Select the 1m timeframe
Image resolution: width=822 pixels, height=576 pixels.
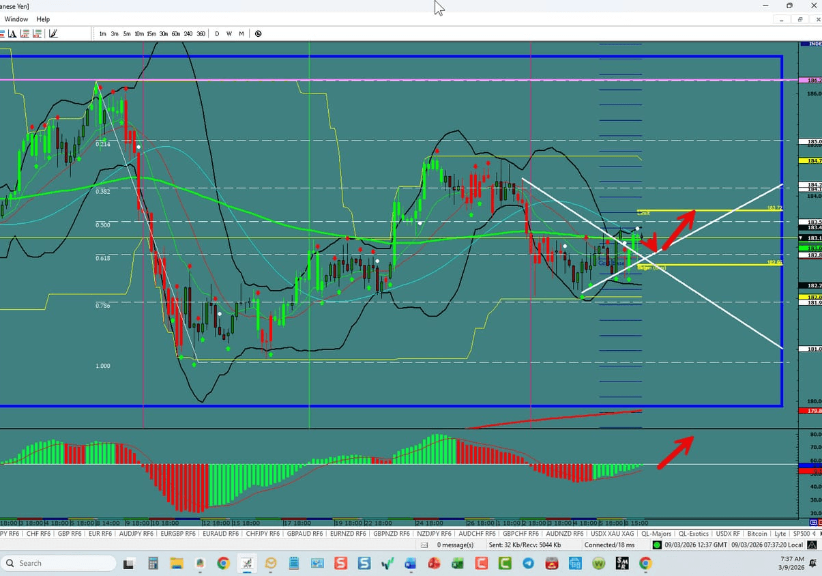pos(103,33)
